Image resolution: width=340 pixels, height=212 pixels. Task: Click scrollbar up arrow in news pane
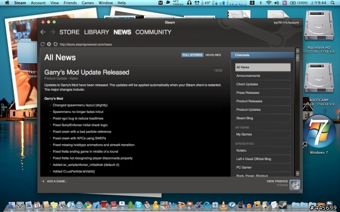point(297,51)
